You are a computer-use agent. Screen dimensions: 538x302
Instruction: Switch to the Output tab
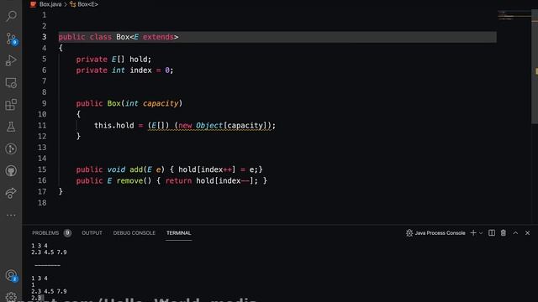(92, 233)
